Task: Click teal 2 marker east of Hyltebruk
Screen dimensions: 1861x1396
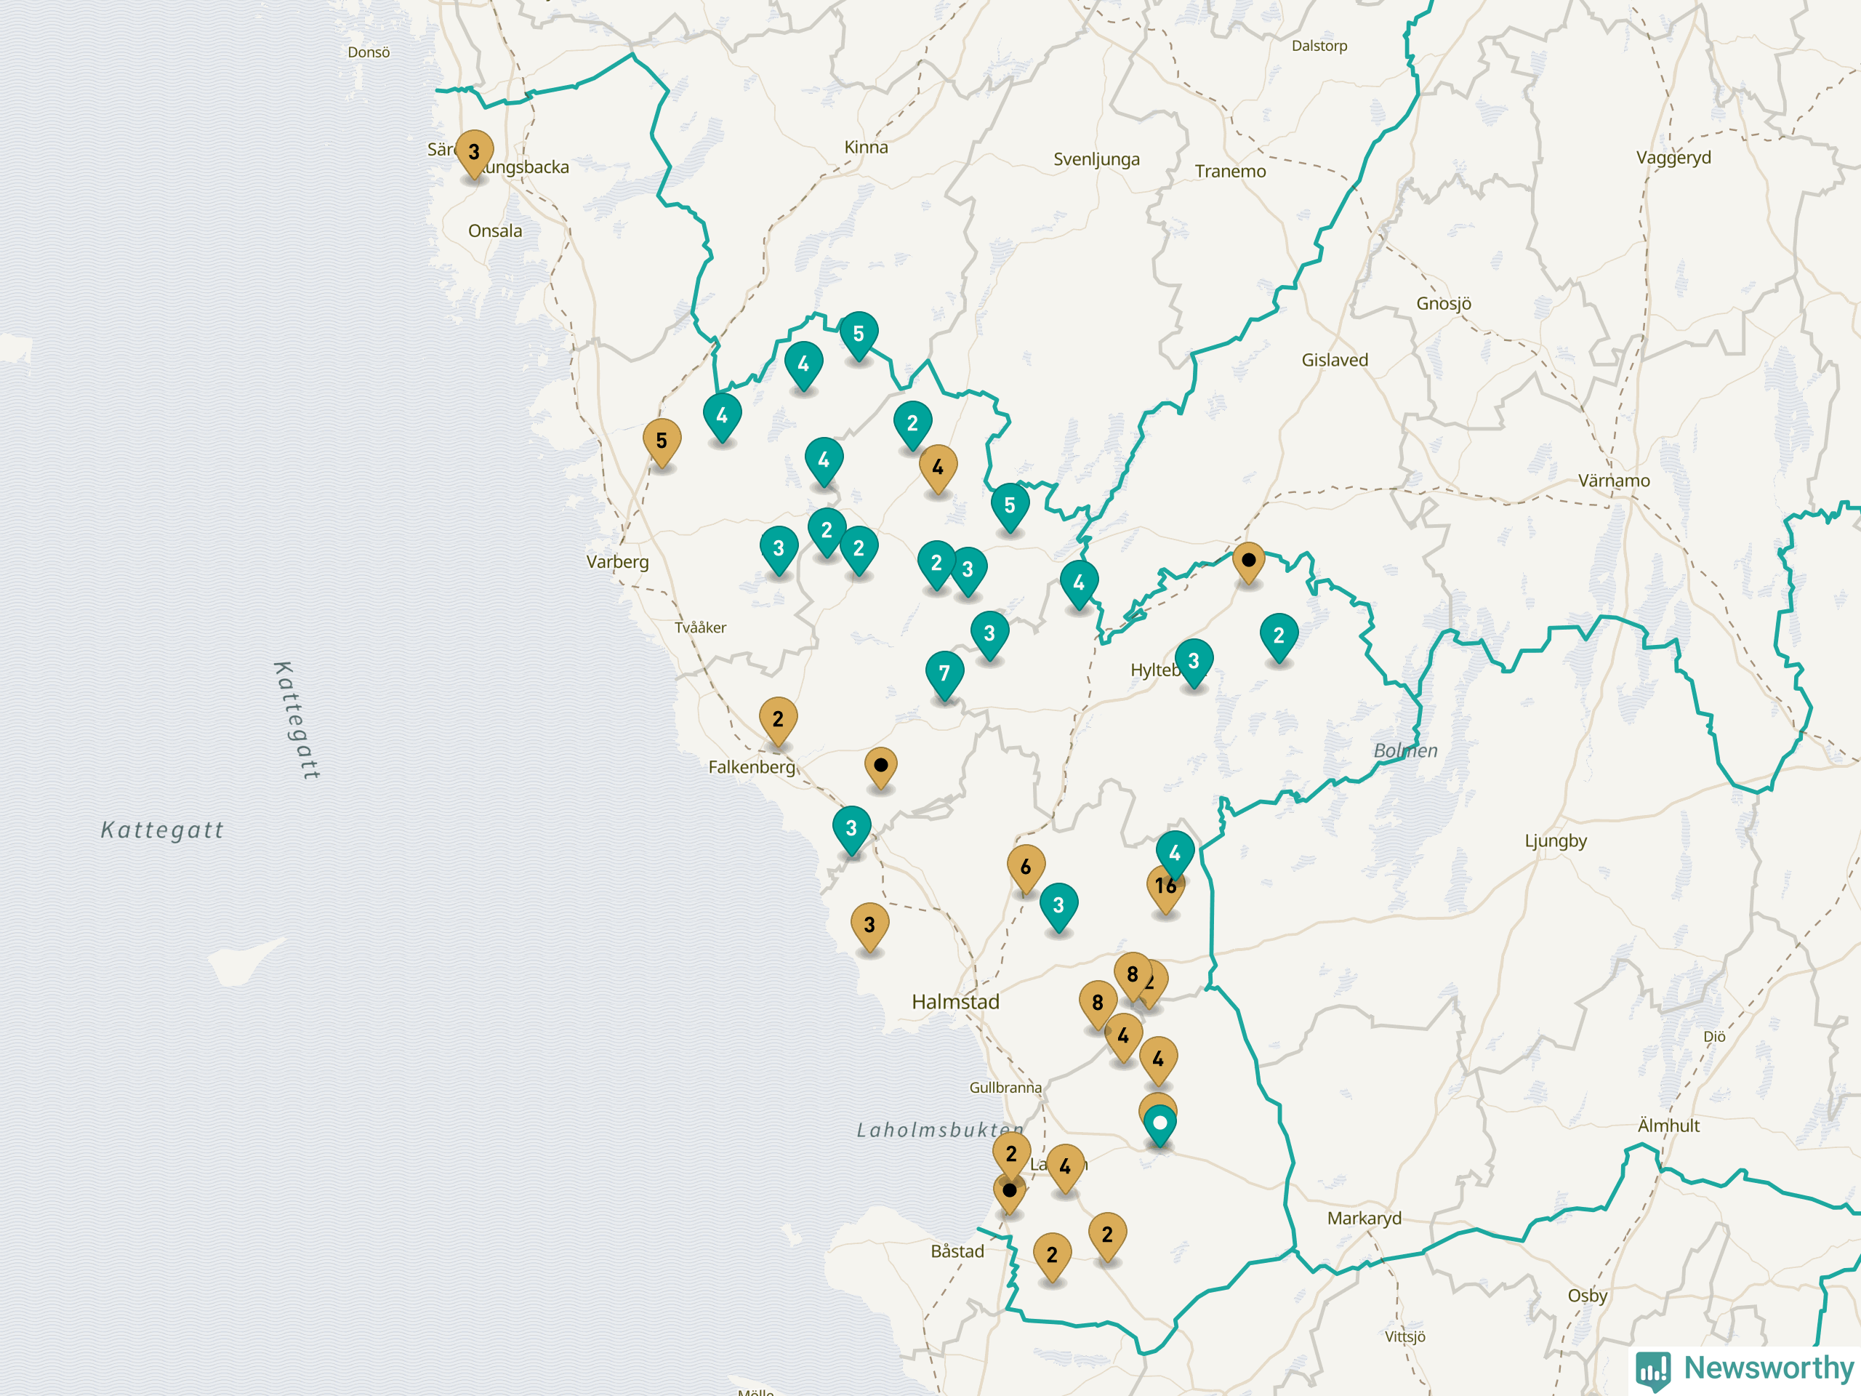Action: [x=1278, y=635]
